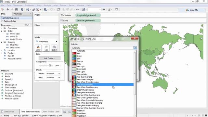Choose Orange-White-Blue Diverging palette

coord(103,95)
